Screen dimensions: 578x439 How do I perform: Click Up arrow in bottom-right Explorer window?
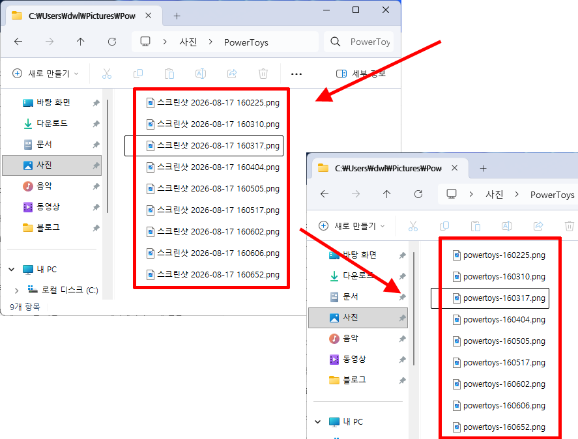tap(386, 194)
